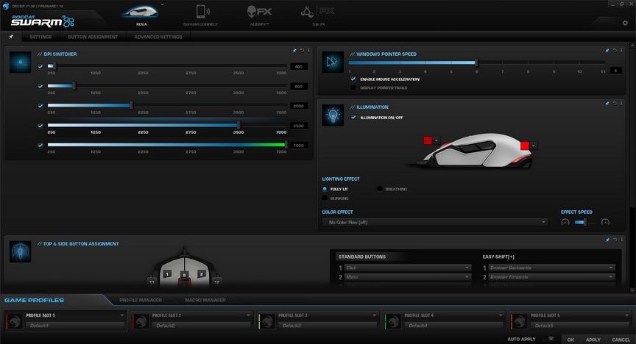Slow down effect speed with left dial icon
This screenshot has height=344, width=636.
565,222
